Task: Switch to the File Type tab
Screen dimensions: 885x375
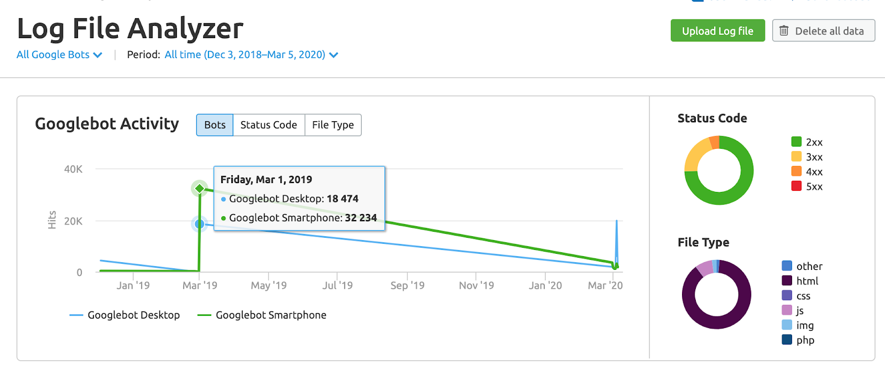Action: [x=333, y=125]
